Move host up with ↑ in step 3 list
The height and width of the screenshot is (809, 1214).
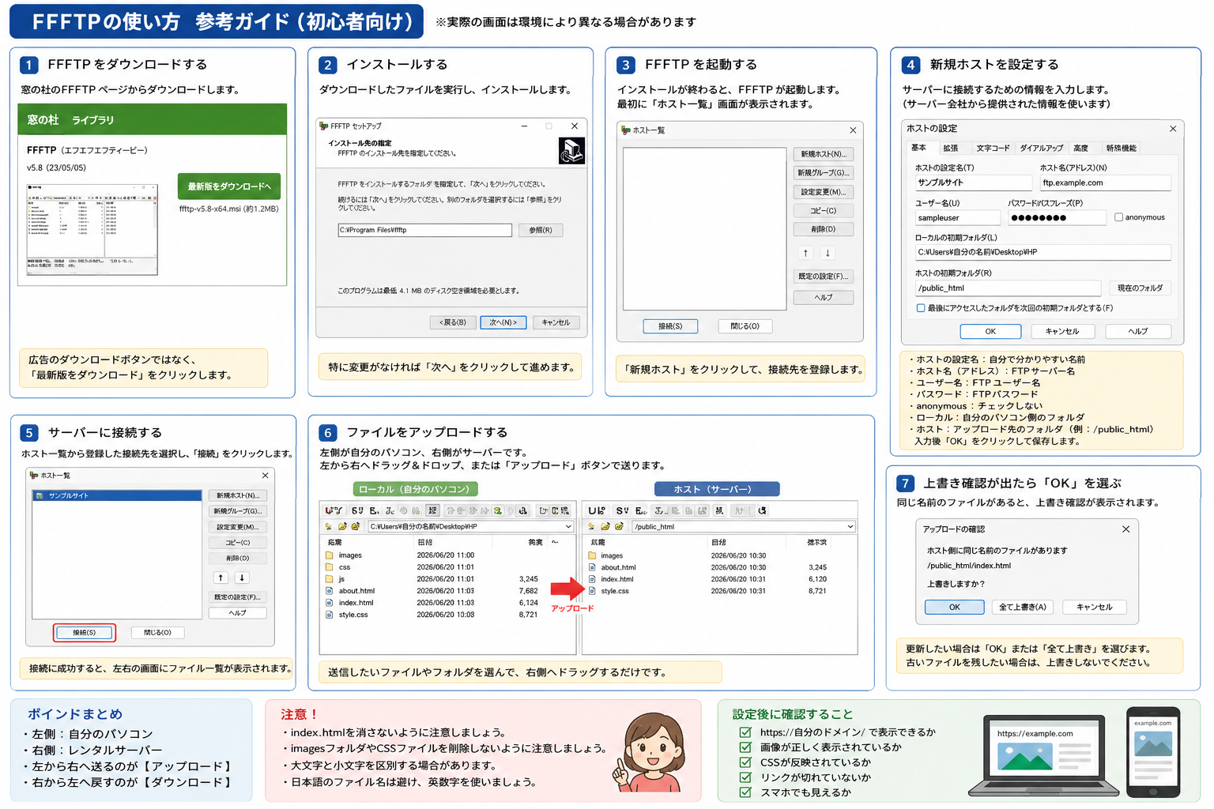[805, 253]
